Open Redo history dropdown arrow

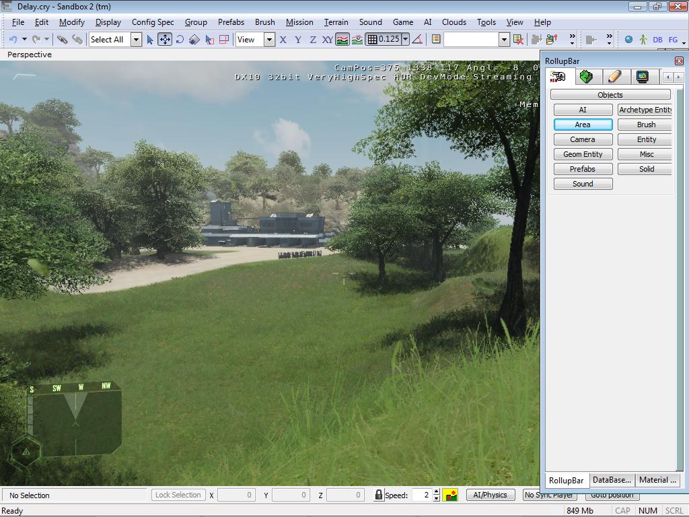(46, 40)
